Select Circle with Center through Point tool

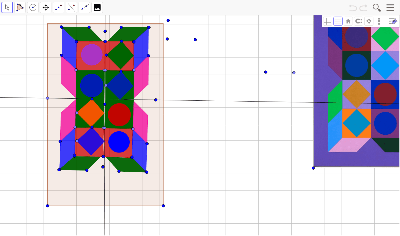click(33, 7)
